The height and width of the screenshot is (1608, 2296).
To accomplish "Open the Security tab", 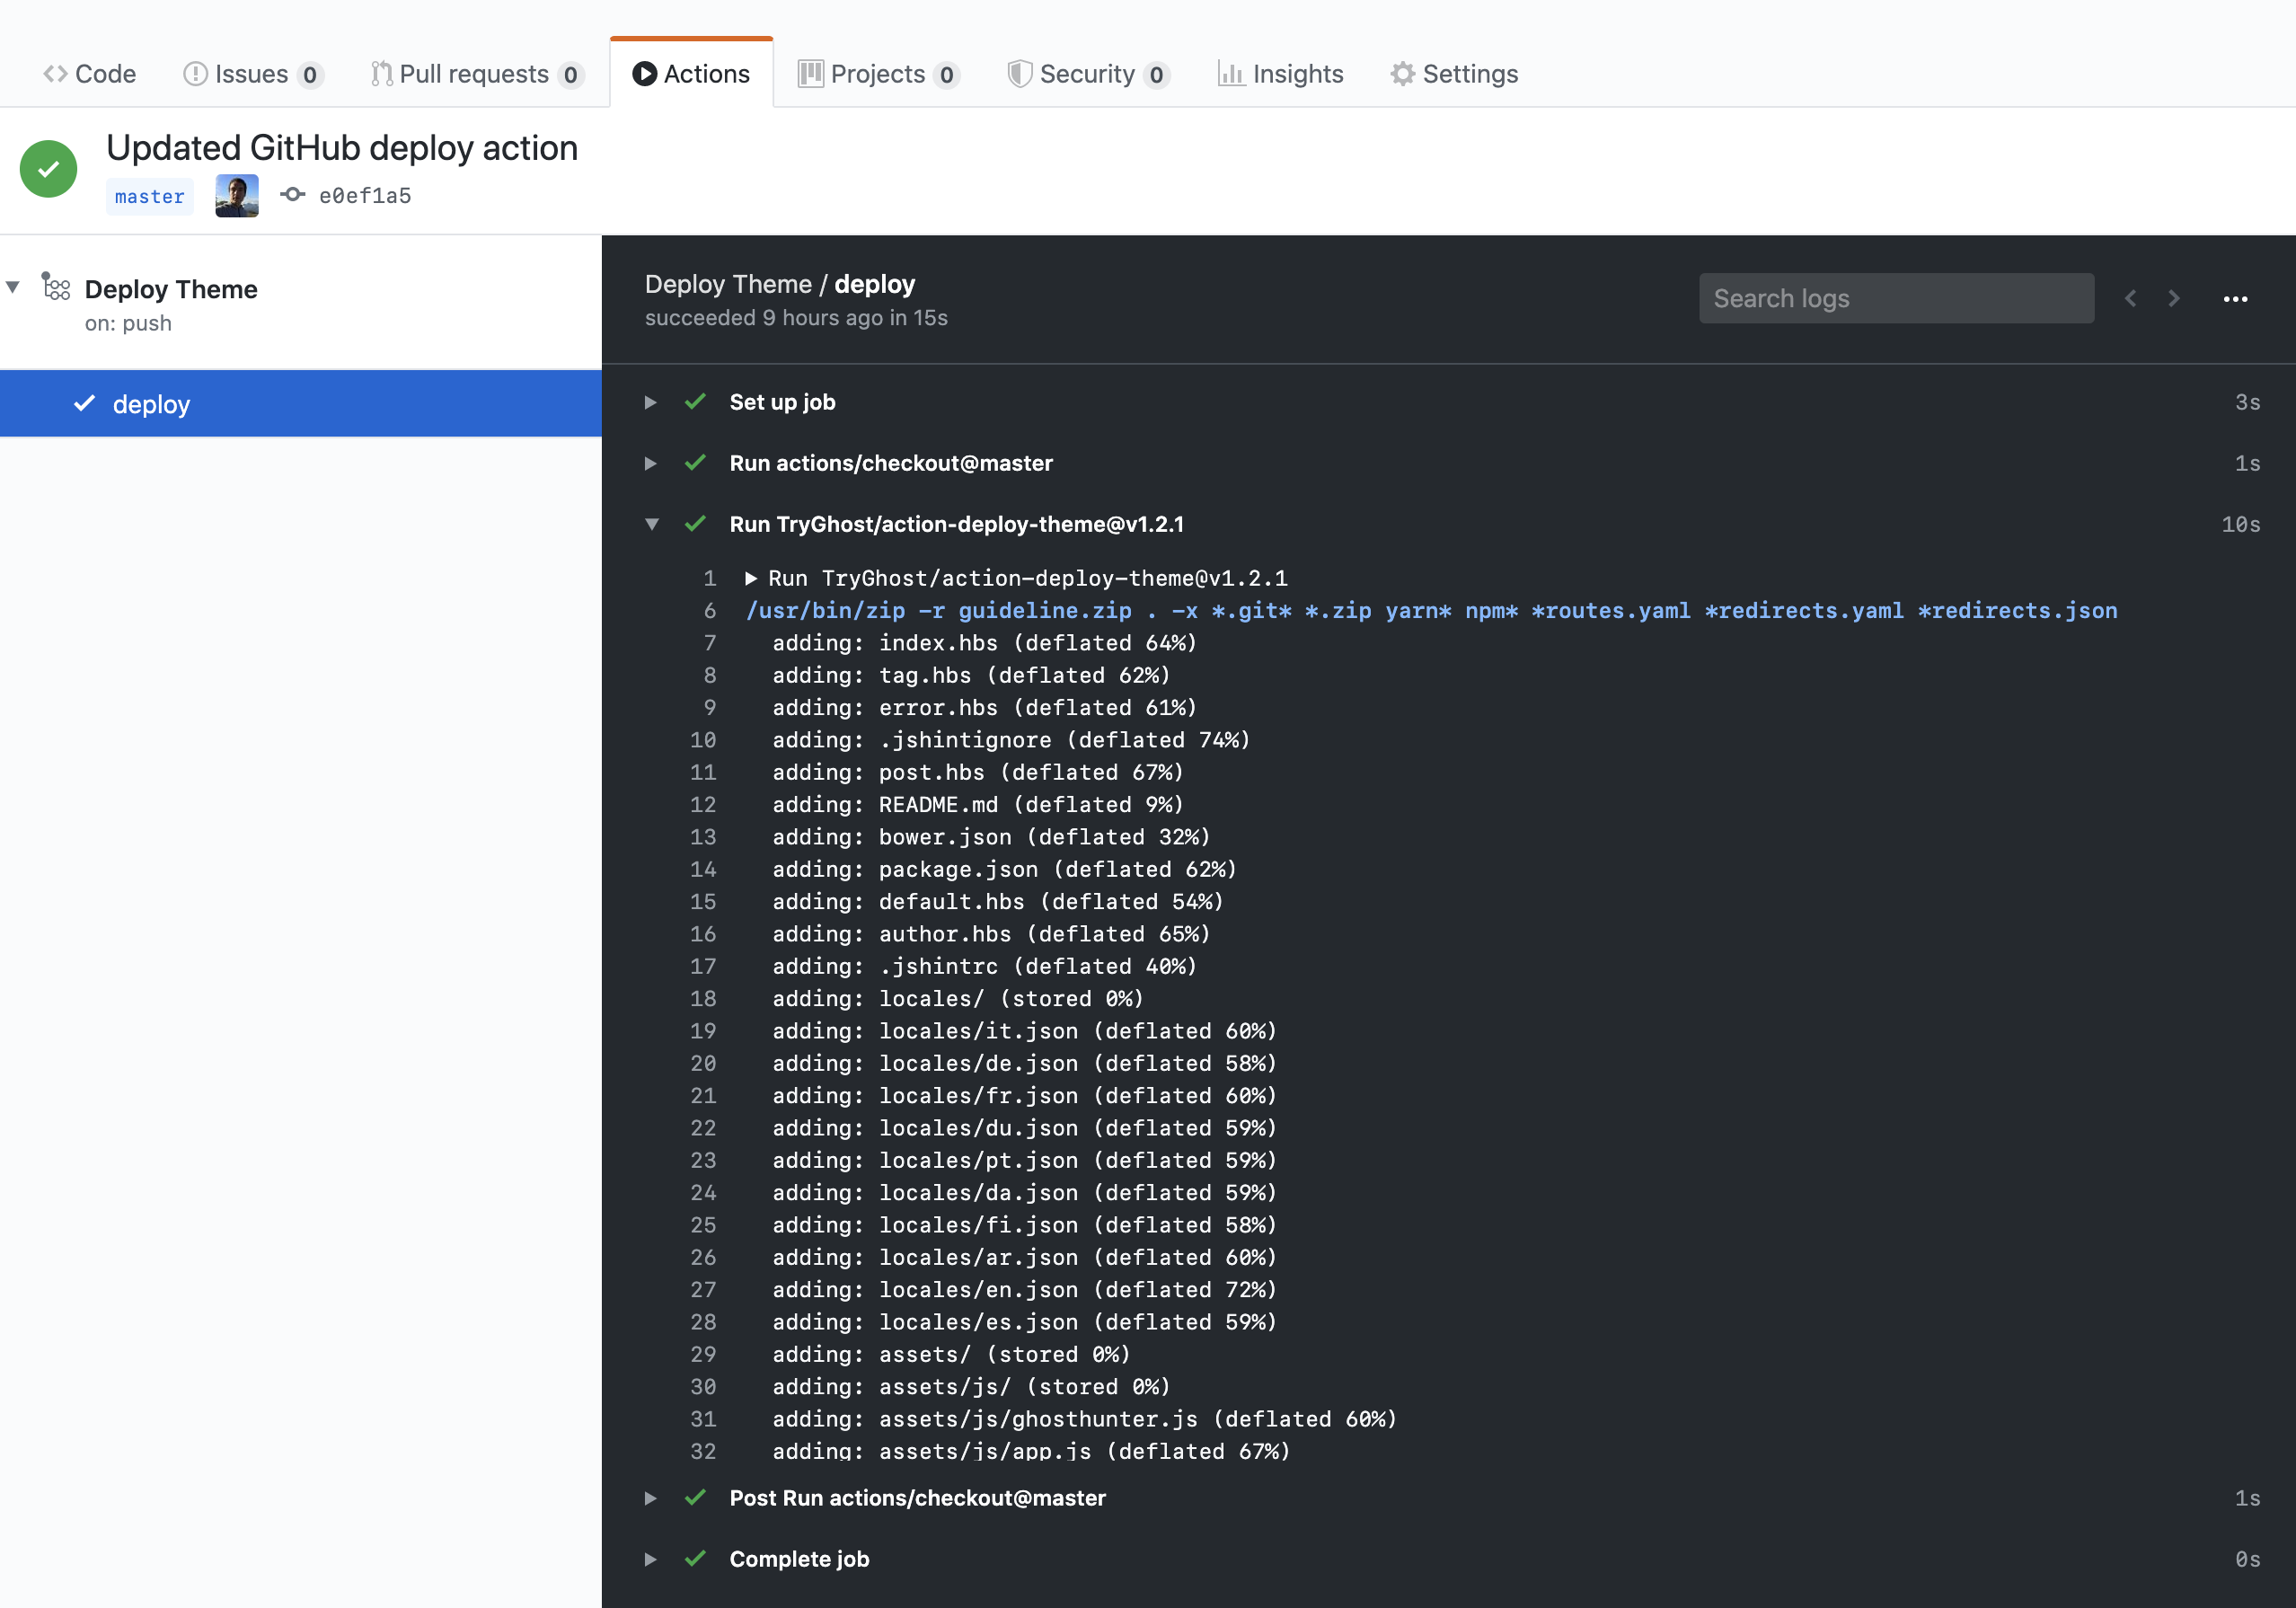I will [x=1087, y=74].
